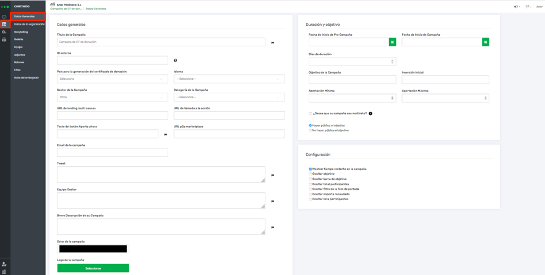Adjust the Aportación Mínima stepper

point(392,98)
